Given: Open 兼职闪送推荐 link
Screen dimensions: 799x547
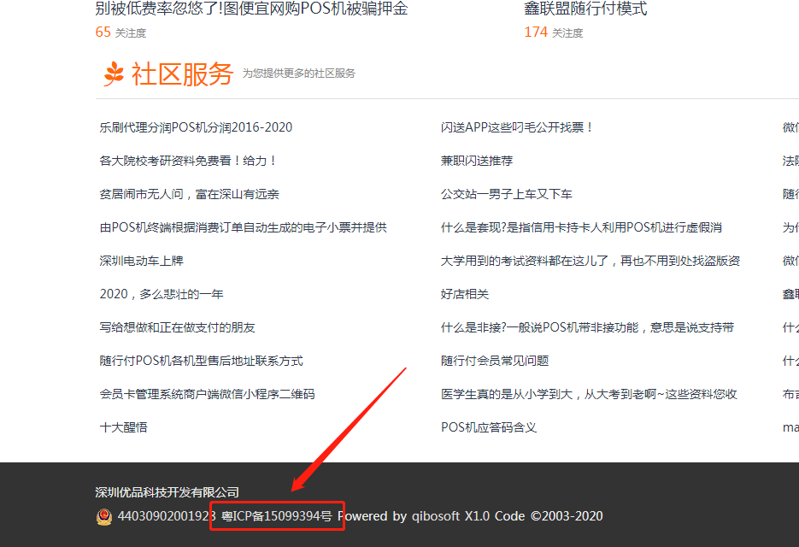Looking at the screenshot, I should [x=477, y=161].
